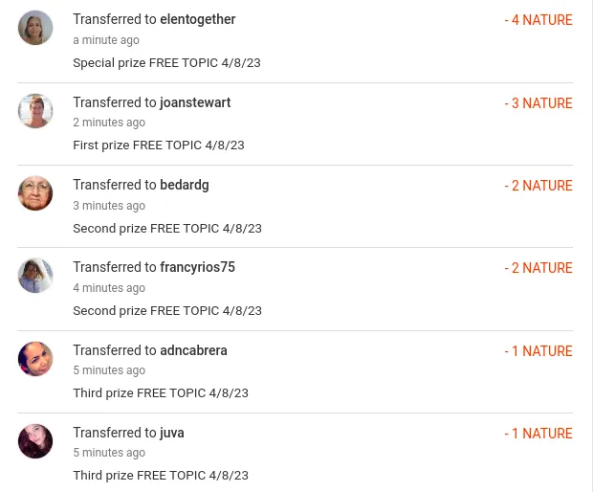Open joanstewart's profile avatar
Image resolution: width=593 pixels, height=492 pixels.
click(x=35, y=111)
